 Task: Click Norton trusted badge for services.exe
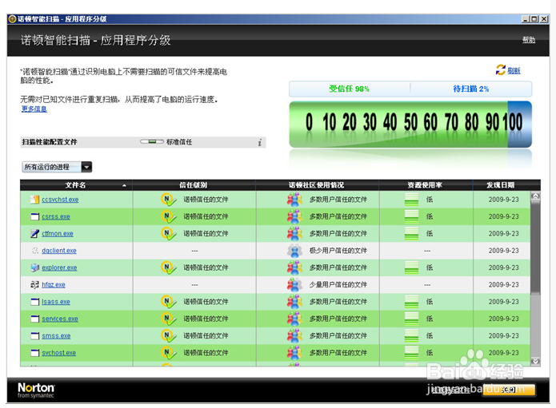(169, 319)
